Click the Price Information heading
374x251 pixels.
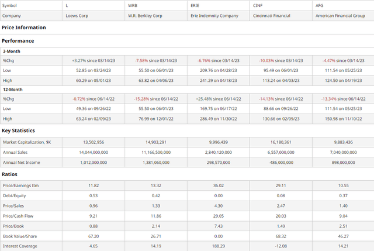[x=24, y=27]
